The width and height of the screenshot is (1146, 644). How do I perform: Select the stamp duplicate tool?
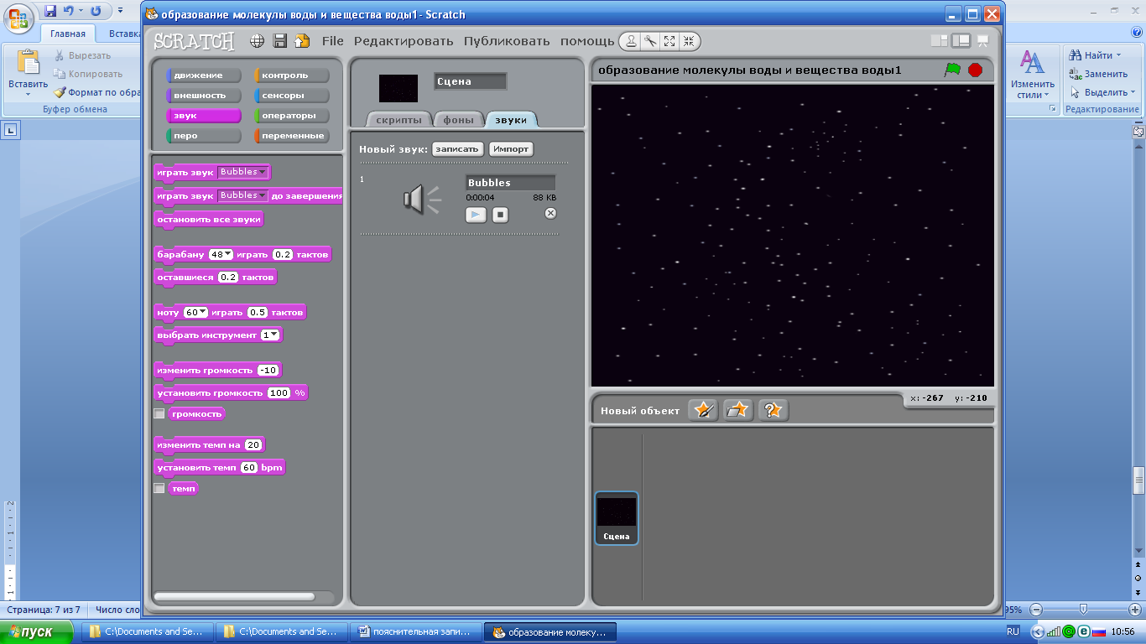tap(631, 41)
